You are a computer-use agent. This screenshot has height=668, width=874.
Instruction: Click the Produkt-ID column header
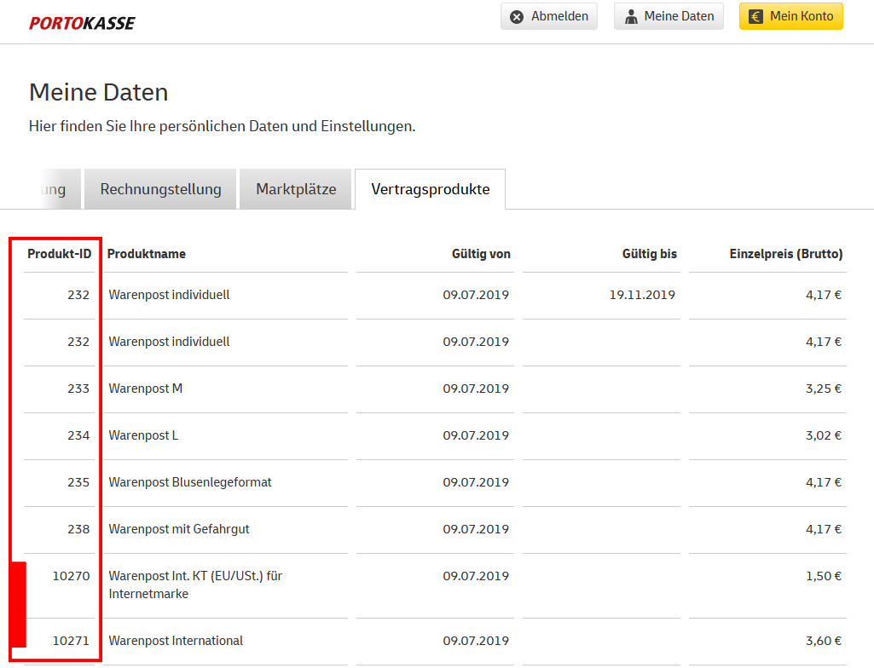(x=59, y=254)
